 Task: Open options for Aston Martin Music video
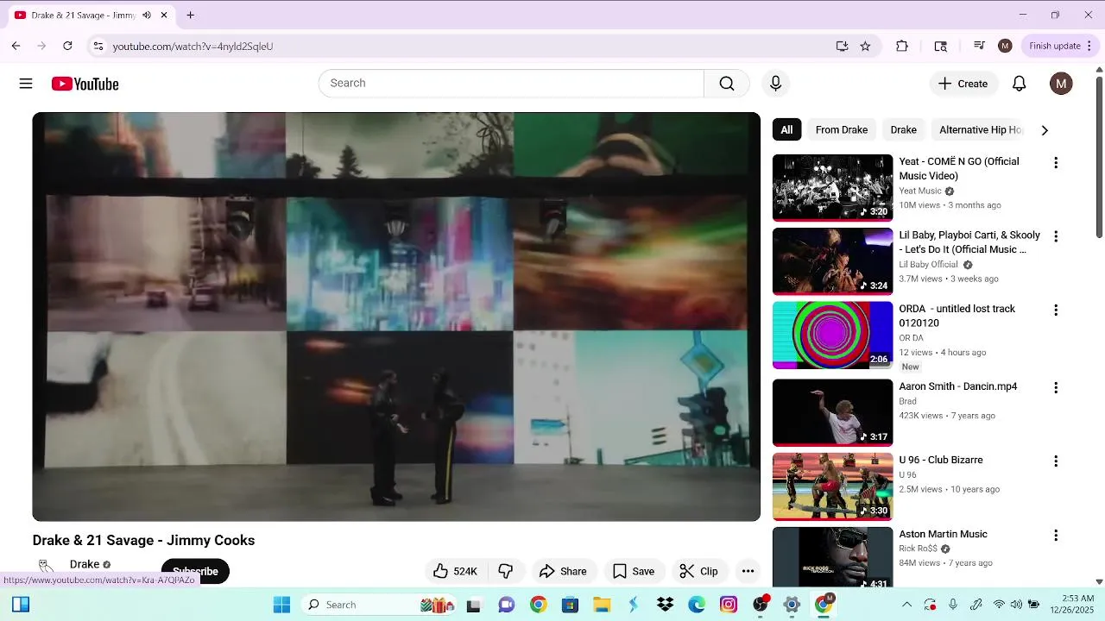point(1055,536)
